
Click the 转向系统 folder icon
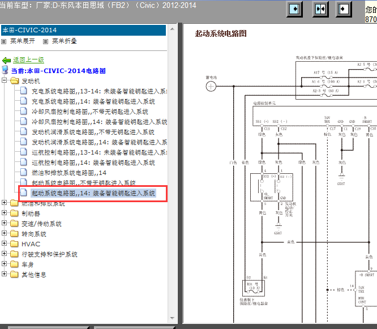pyautogui.click(x=14, y=233)
